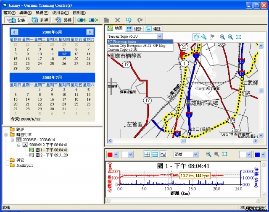Choose Taiwan City Navigator v8.52 OF Map
Image resolution: width=269 pixels, height=212 pixels.
click(140, 46)
